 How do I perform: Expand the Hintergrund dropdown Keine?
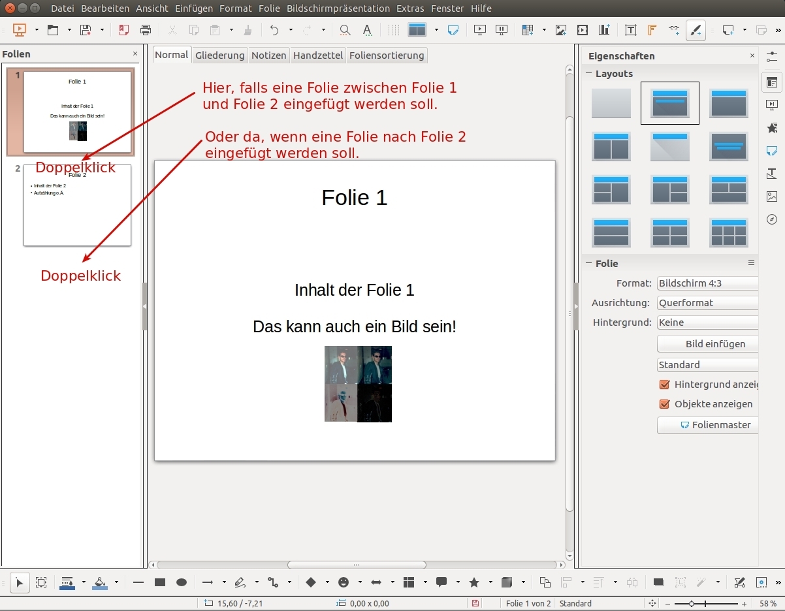(707, 322)
